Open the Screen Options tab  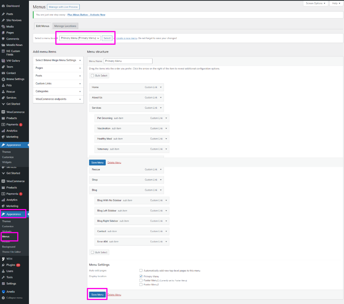point(315,3)
